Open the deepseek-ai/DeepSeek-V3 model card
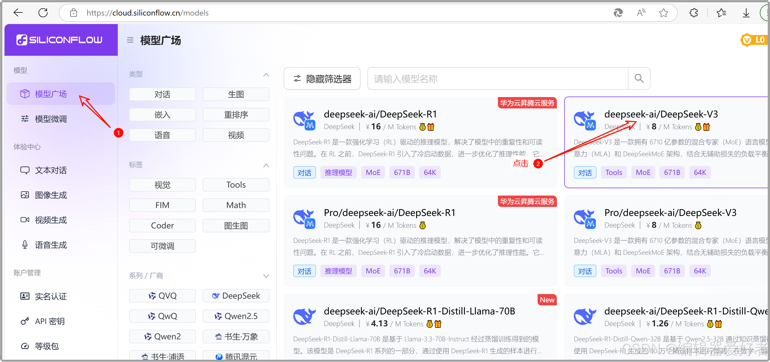 (x=661, y=114)
